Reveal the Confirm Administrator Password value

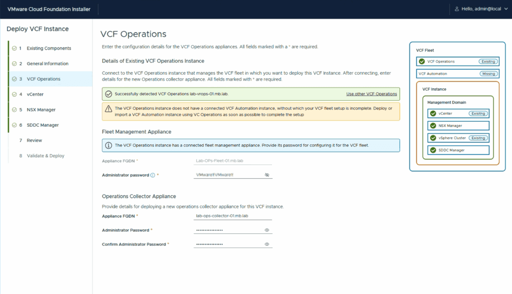pos(267,244)
